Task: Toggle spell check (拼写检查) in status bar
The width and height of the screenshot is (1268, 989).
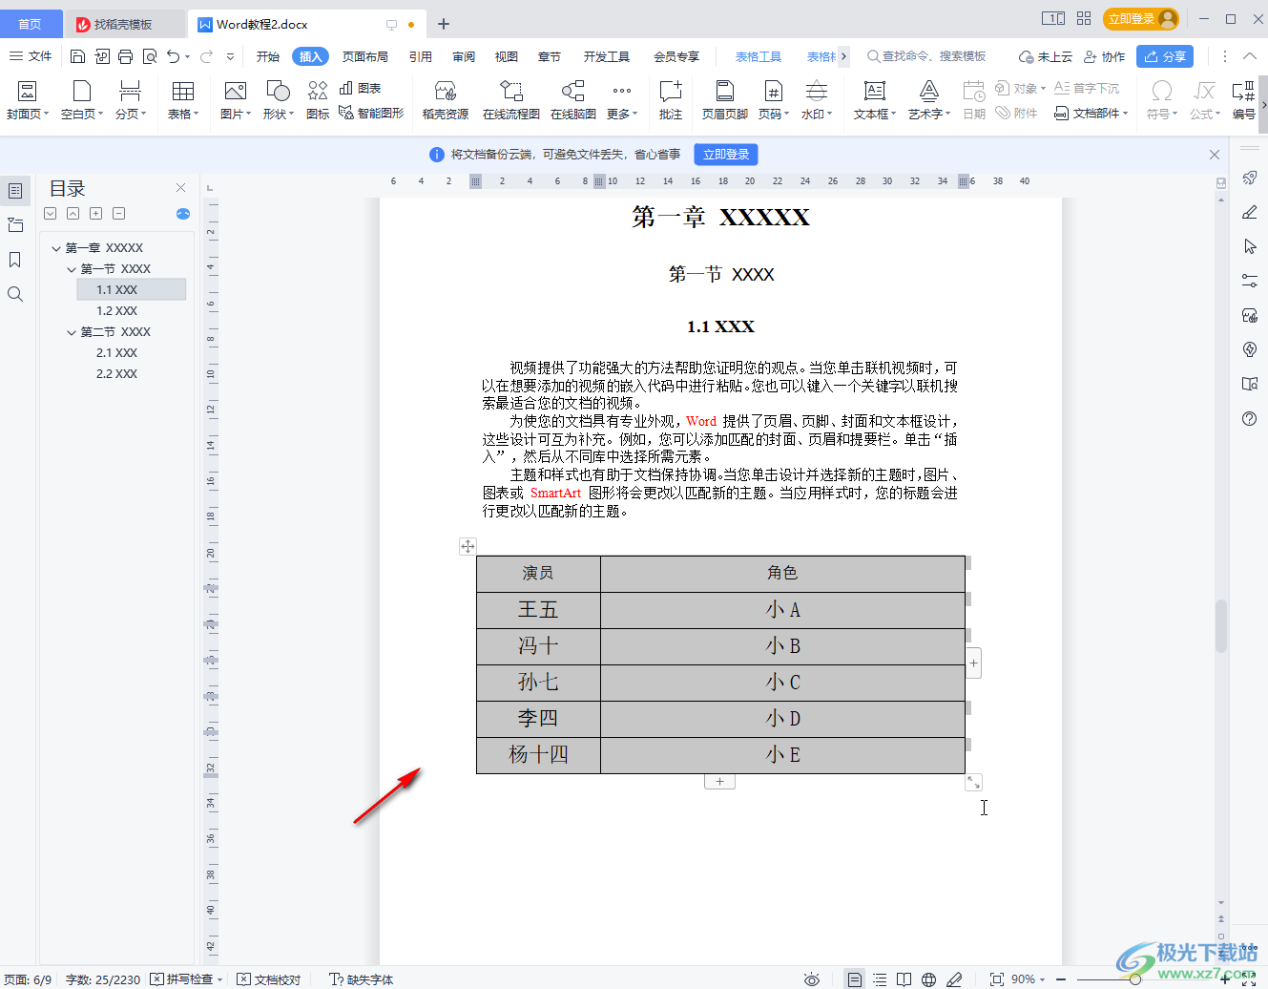Action: tap(182, 979)
